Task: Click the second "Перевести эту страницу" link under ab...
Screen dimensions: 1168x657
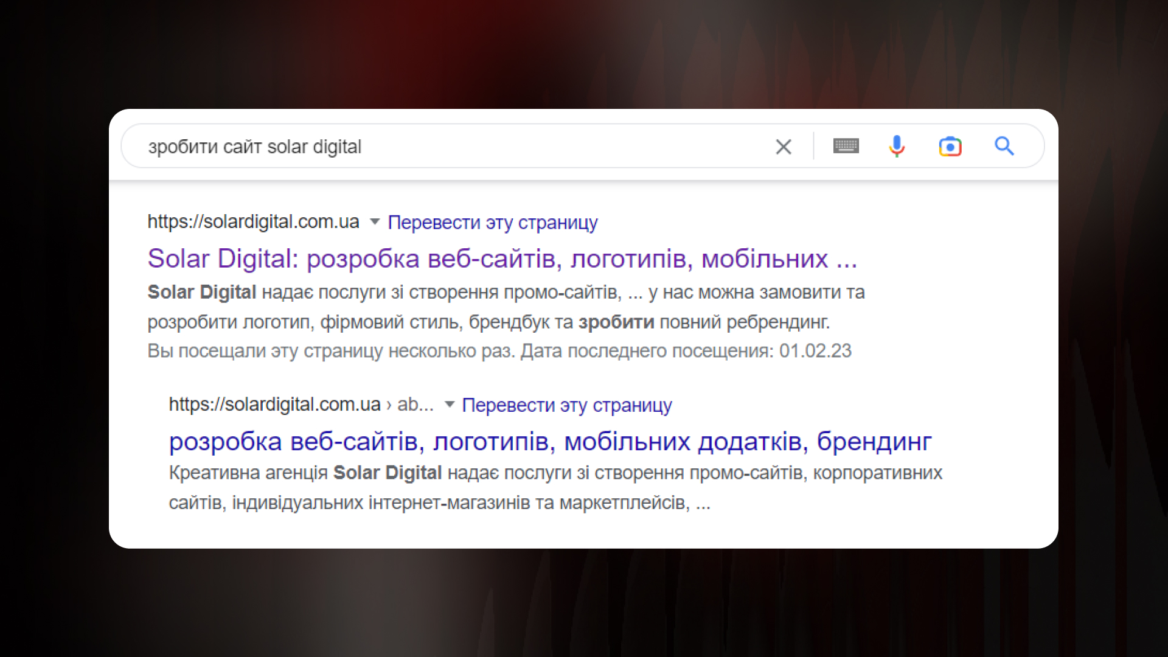Action: point(567,405)
